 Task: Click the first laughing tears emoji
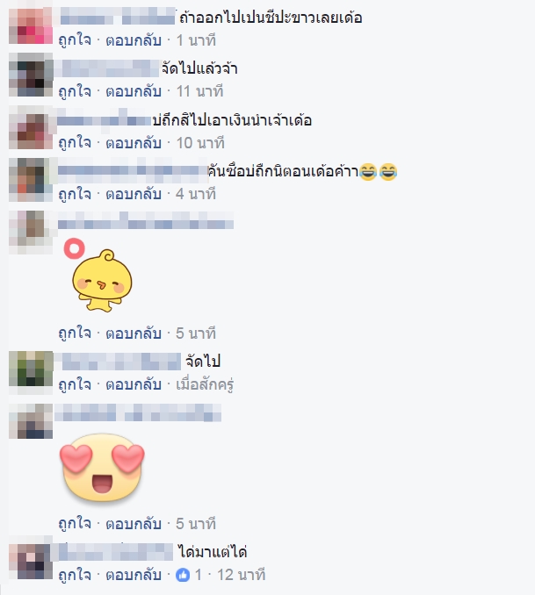click(367, 171)
